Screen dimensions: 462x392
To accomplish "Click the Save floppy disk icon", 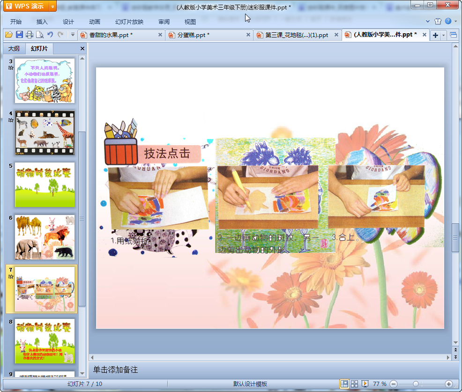I will (x=19, y=35).
